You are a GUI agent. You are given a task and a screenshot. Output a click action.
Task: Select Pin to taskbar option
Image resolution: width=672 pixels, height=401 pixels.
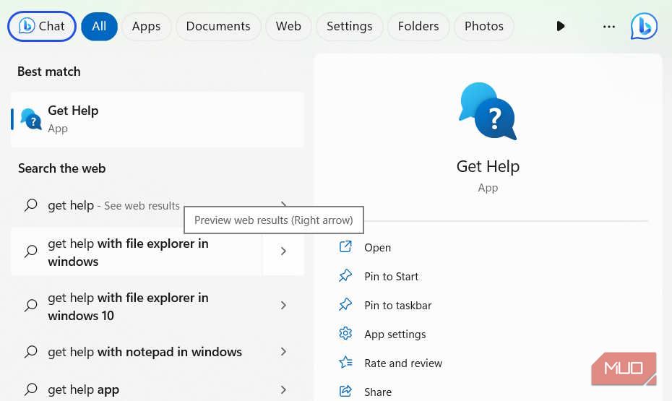[x=397, y=305]
